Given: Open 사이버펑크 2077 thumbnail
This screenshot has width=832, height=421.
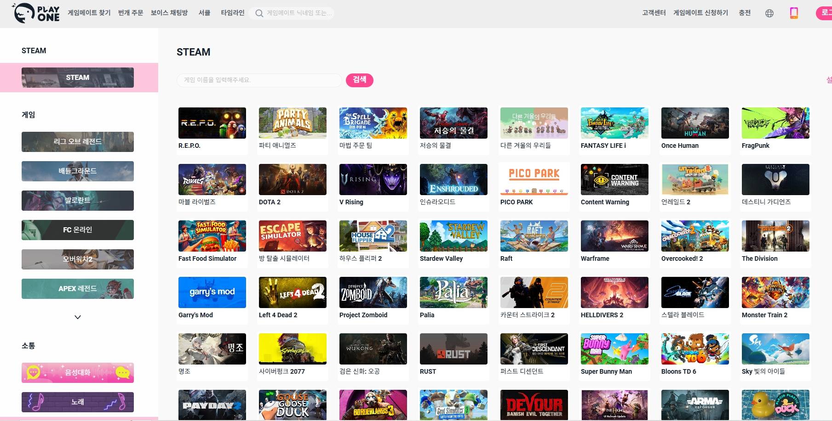Looking at the screenshot, I should pos(293,349).
